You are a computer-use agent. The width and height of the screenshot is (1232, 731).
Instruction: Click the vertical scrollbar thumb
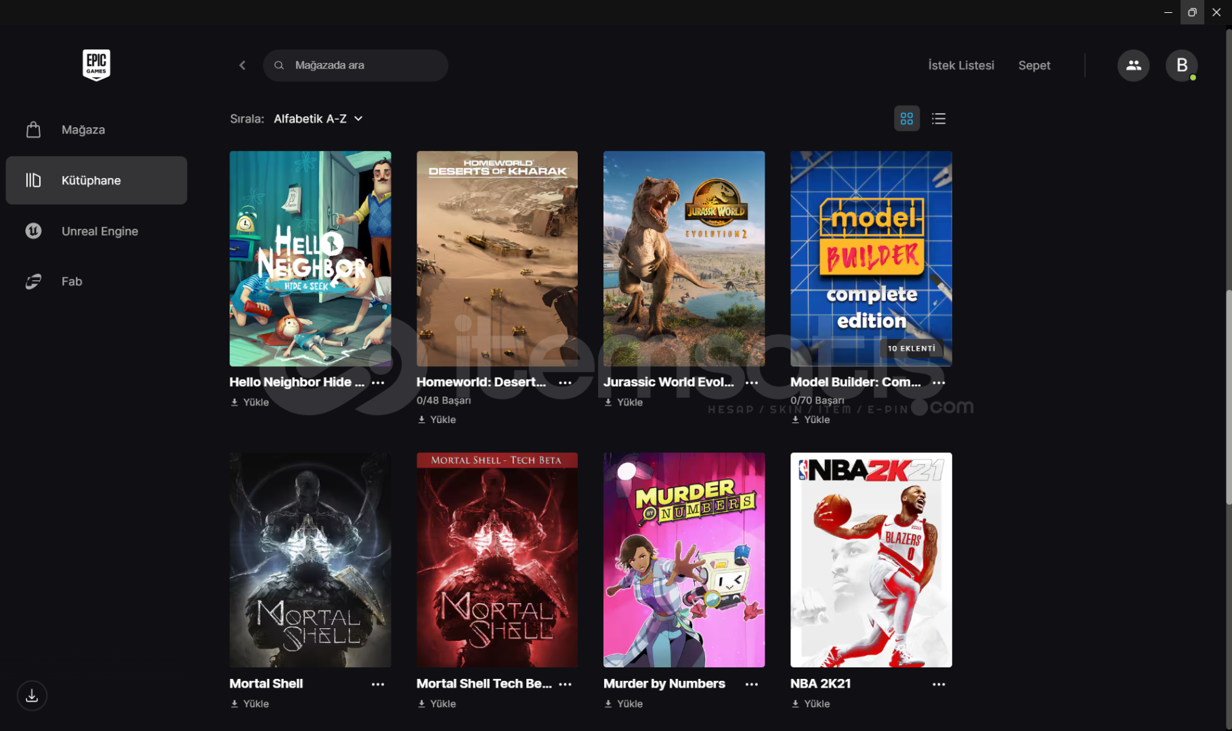click(1229, 397)
